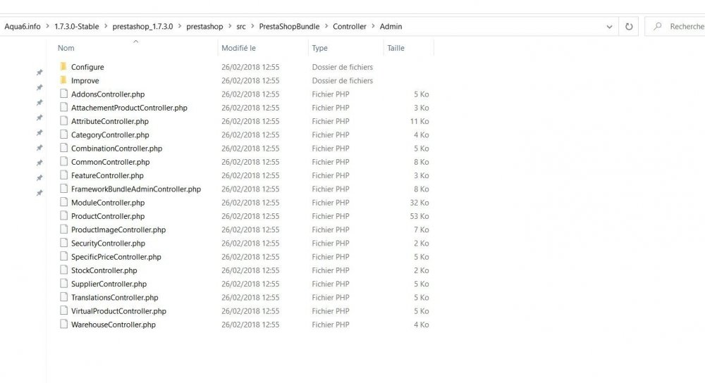Select the AddonsController.php file name
Viewport: 705px width, 383px height.
point(108,94)
